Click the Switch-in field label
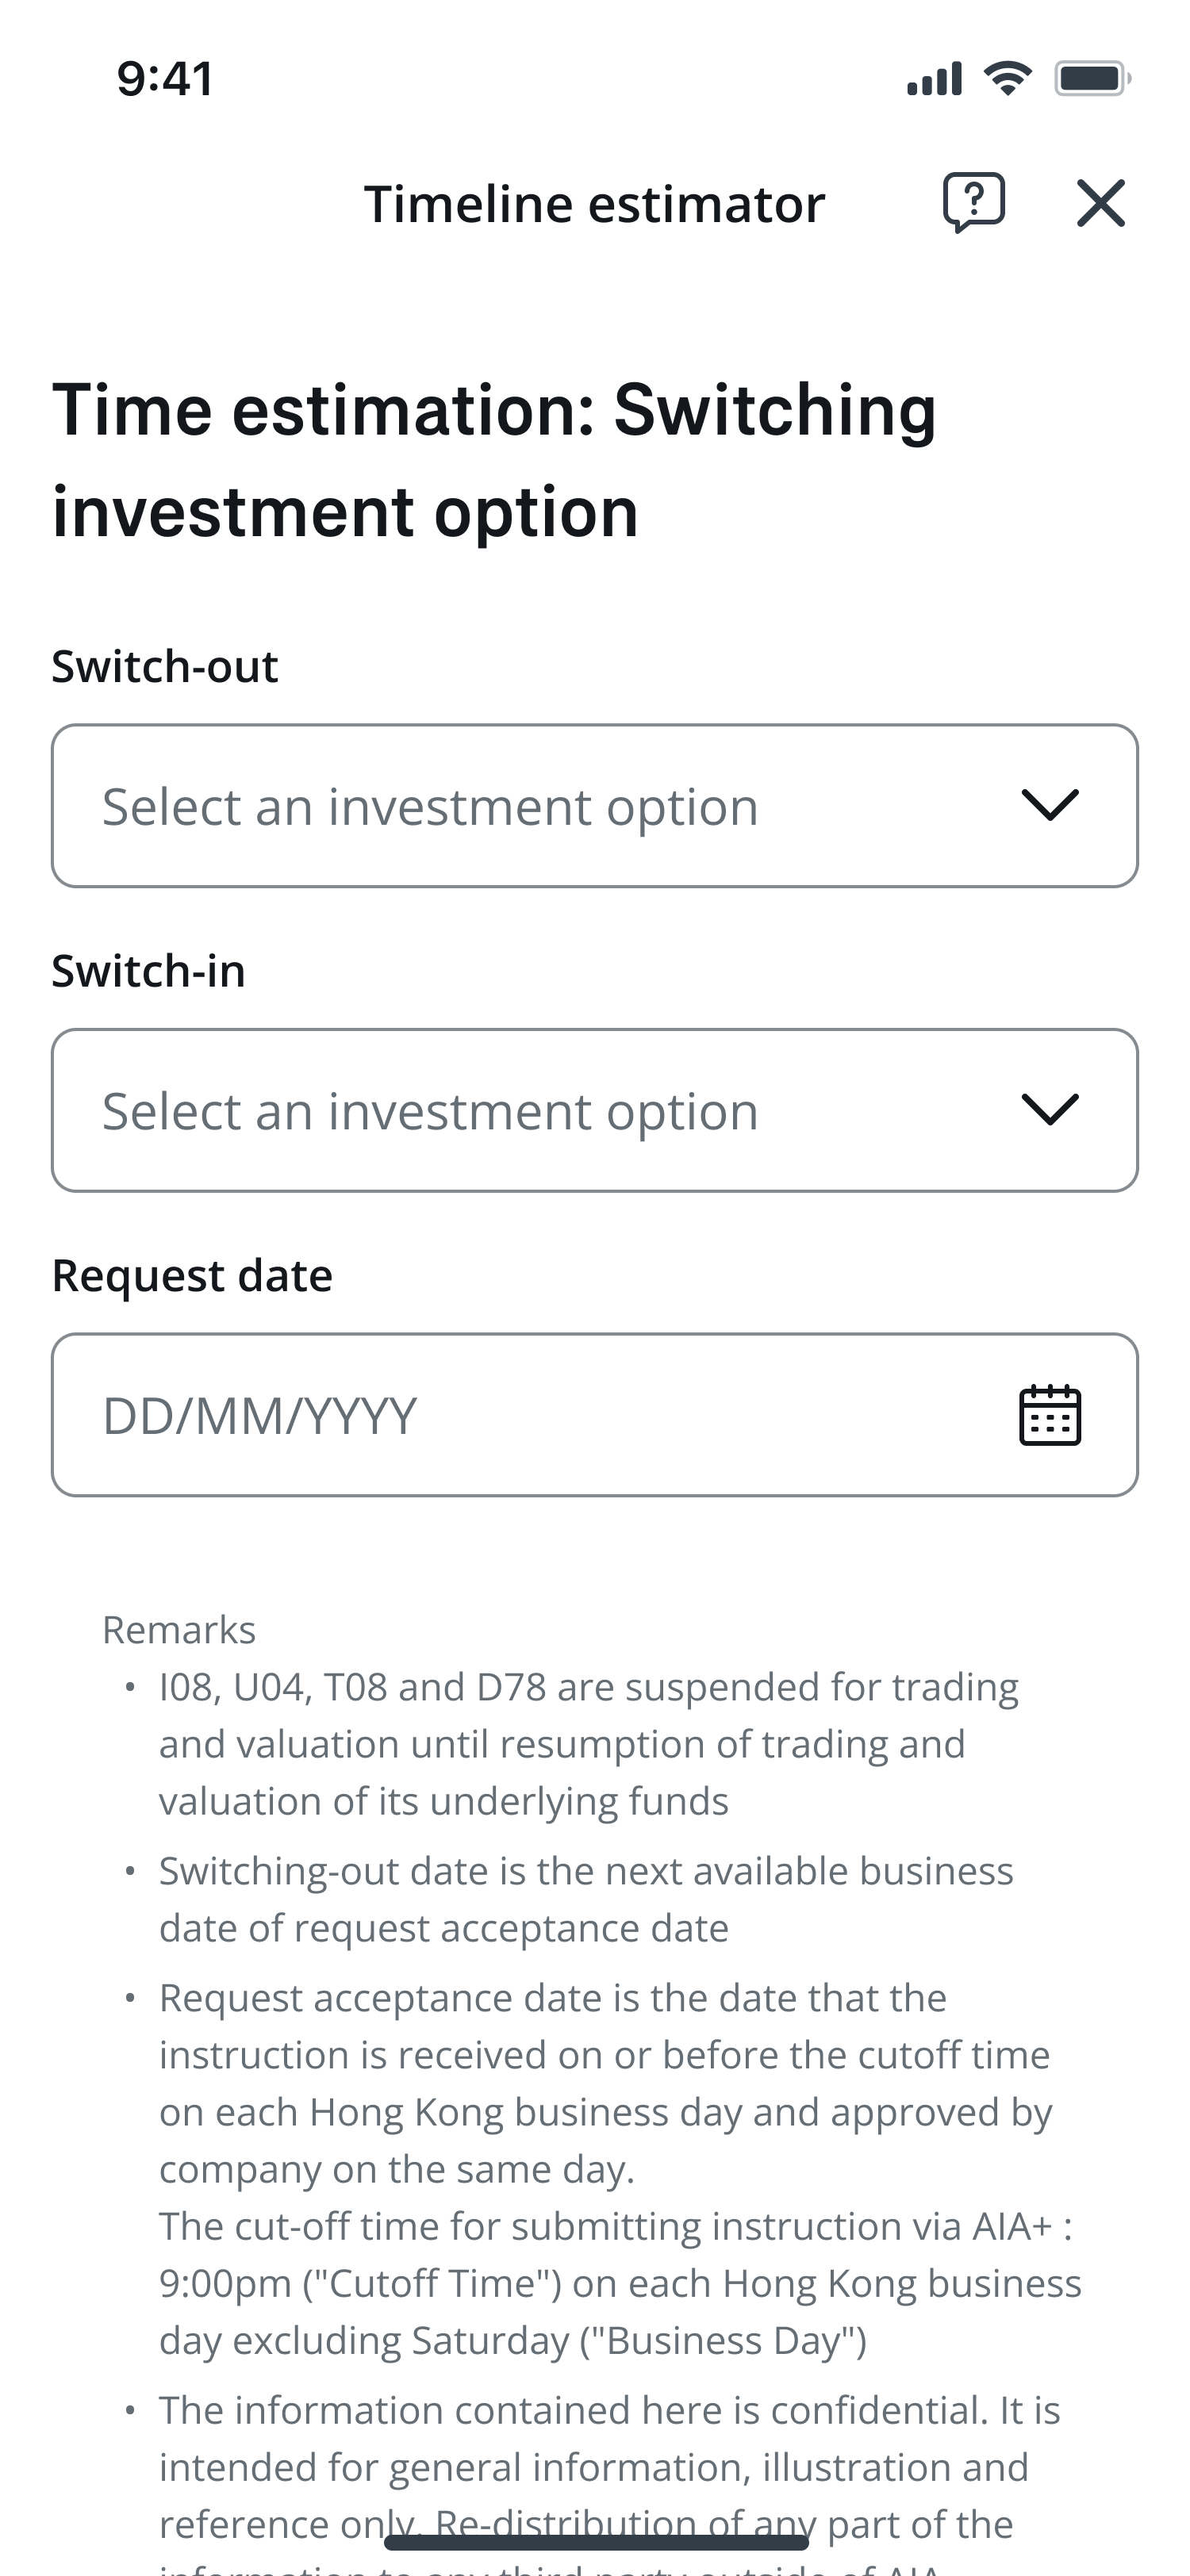The height and width of the screenshot is (2576, 1190). coord(148,971)
